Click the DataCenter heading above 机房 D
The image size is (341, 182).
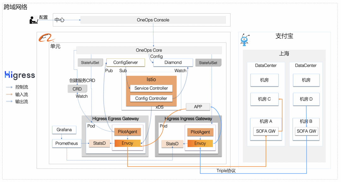306,66
